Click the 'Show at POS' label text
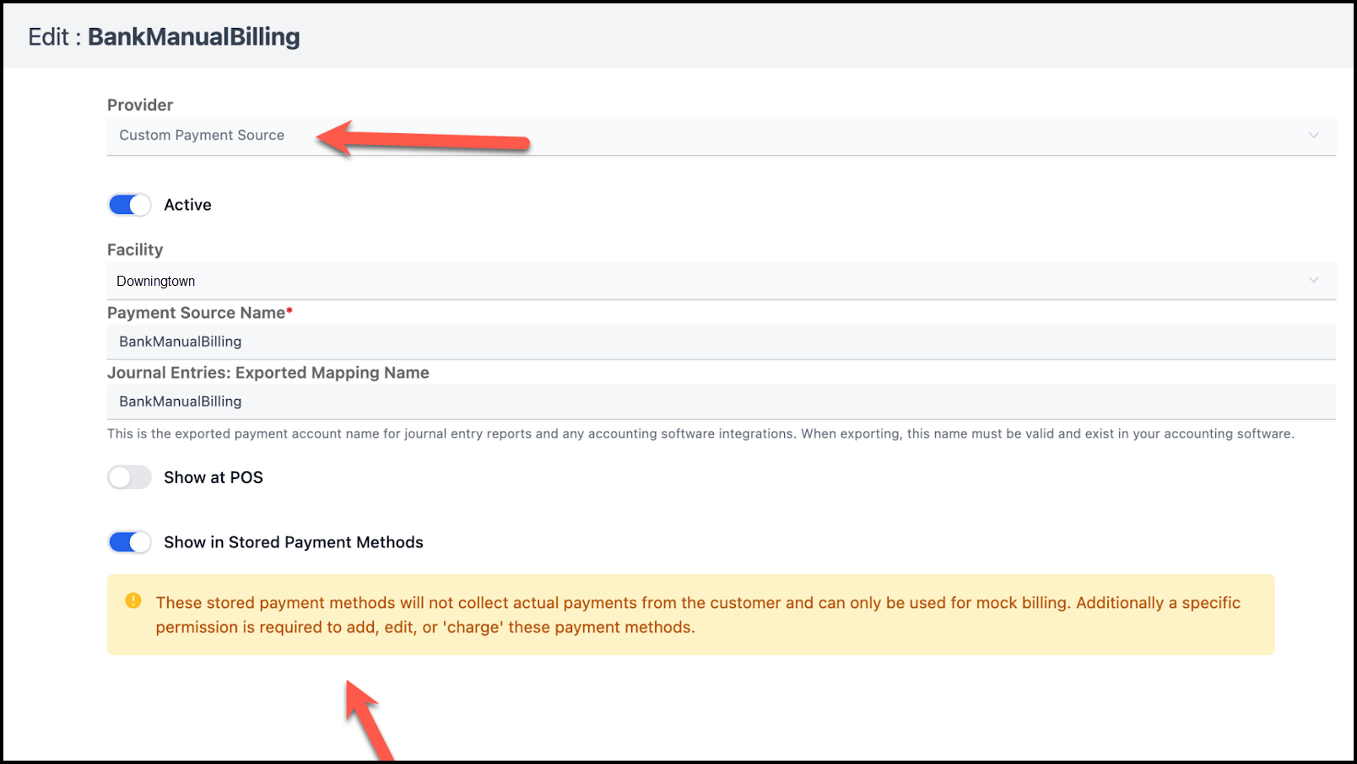 tap(214, 477)
